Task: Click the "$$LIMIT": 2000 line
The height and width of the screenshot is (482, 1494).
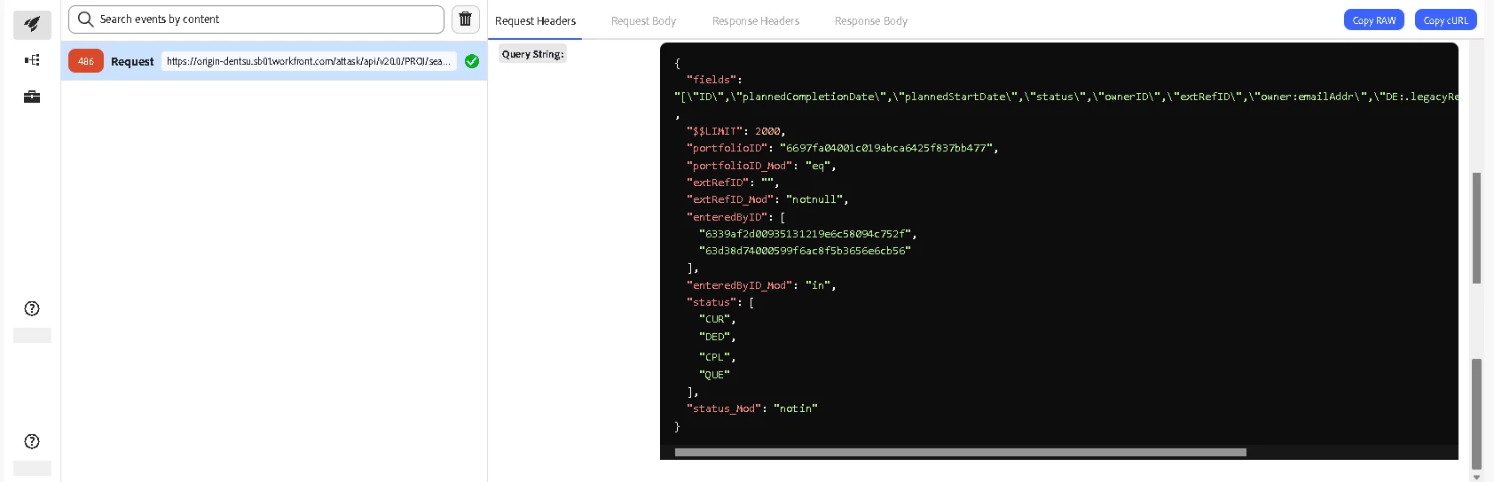Action: point(735,131)
